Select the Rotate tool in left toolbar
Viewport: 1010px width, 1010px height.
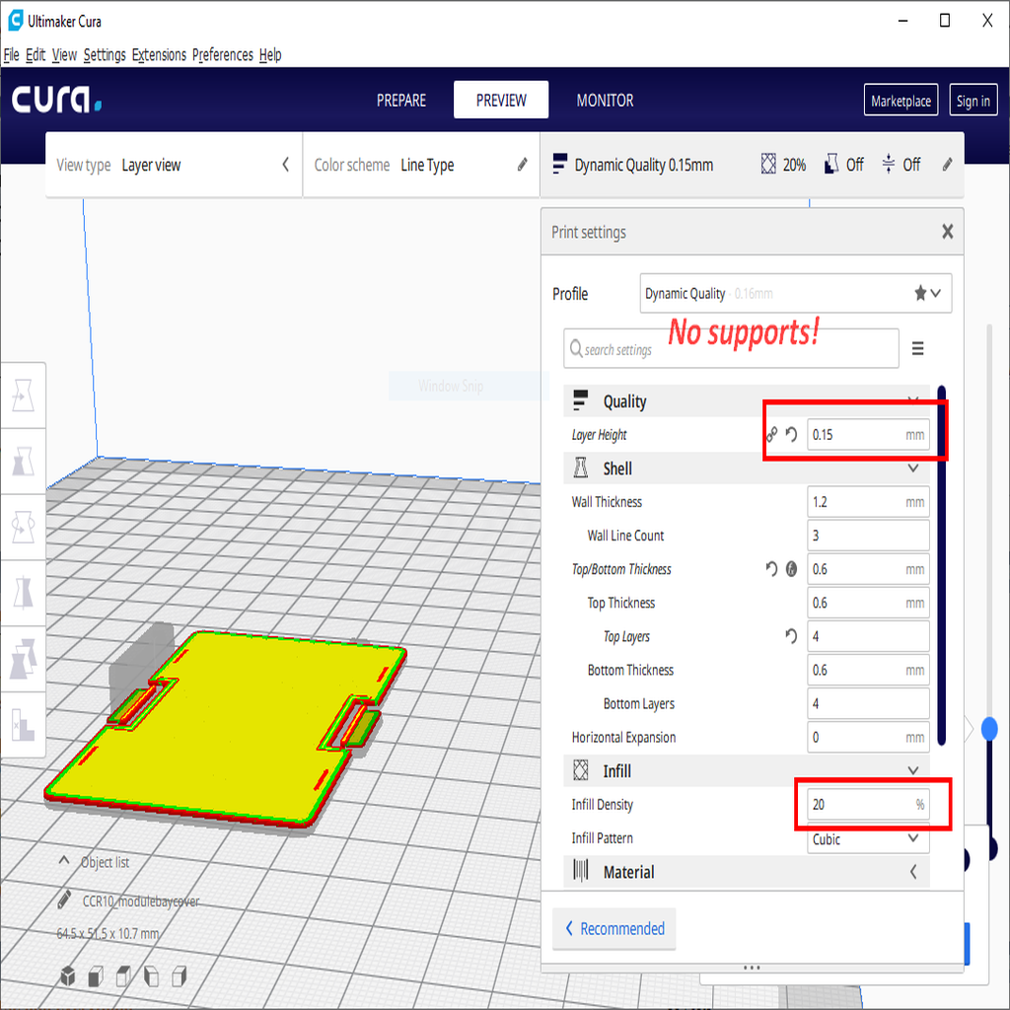coord(22,527)
